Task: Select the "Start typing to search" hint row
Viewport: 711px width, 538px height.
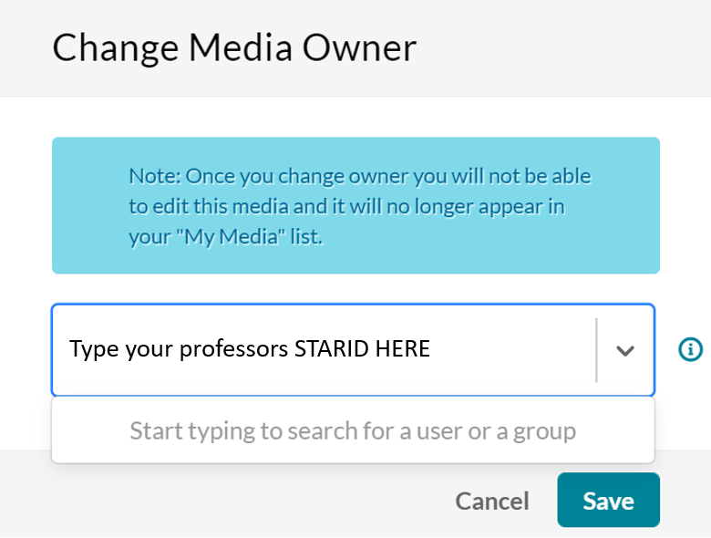Action: (353, 430)
